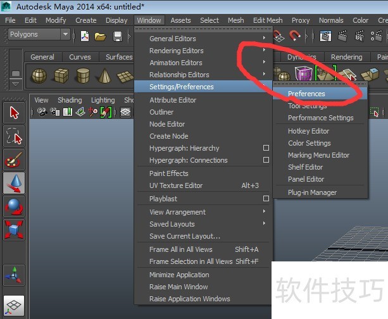This screenshot has width=388, height=319.
Task: Pick the Rotate tool sphere icon
Action: pyautogui.click(x=14, y=206)
